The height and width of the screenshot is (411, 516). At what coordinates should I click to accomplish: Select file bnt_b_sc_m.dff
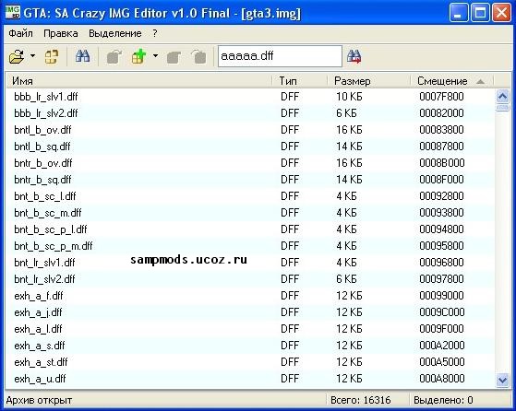pos(48,213)
